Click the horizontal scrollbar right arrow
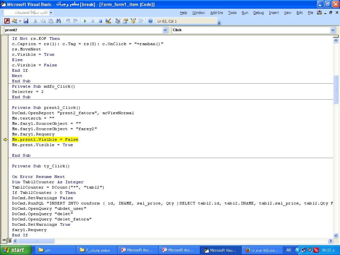Viewport: 340px width, 255px height. (x=330, y=241)
